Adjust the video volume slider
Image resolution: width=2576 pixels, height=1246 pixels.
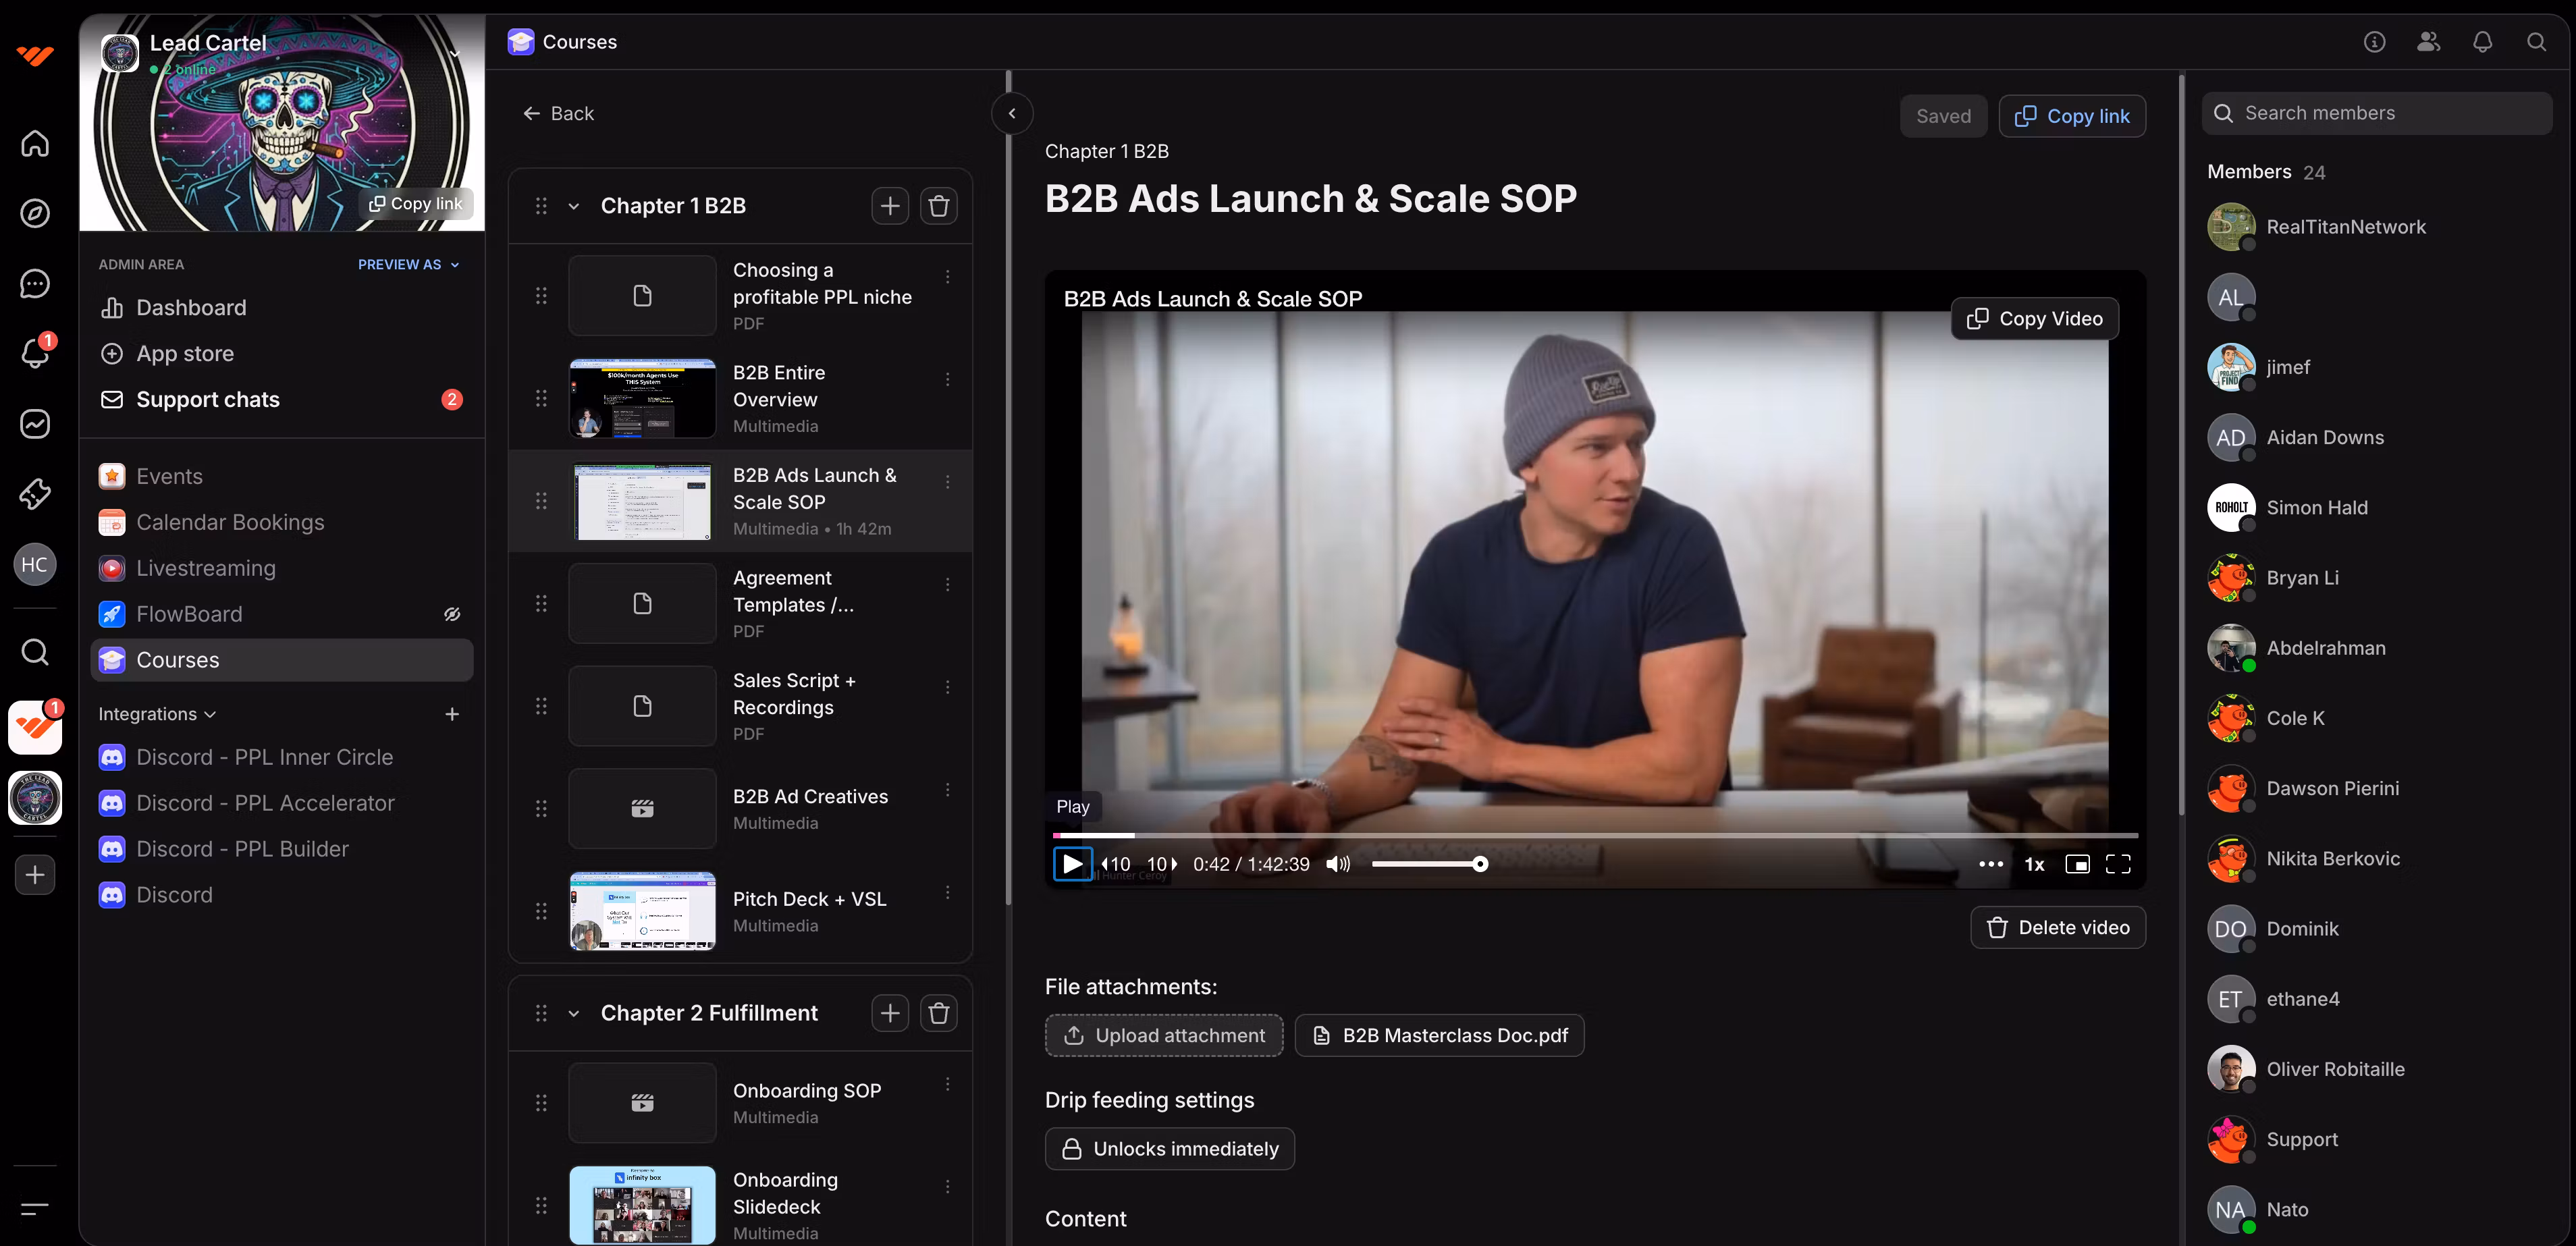pyautogui.click(x=1426, y=864)
